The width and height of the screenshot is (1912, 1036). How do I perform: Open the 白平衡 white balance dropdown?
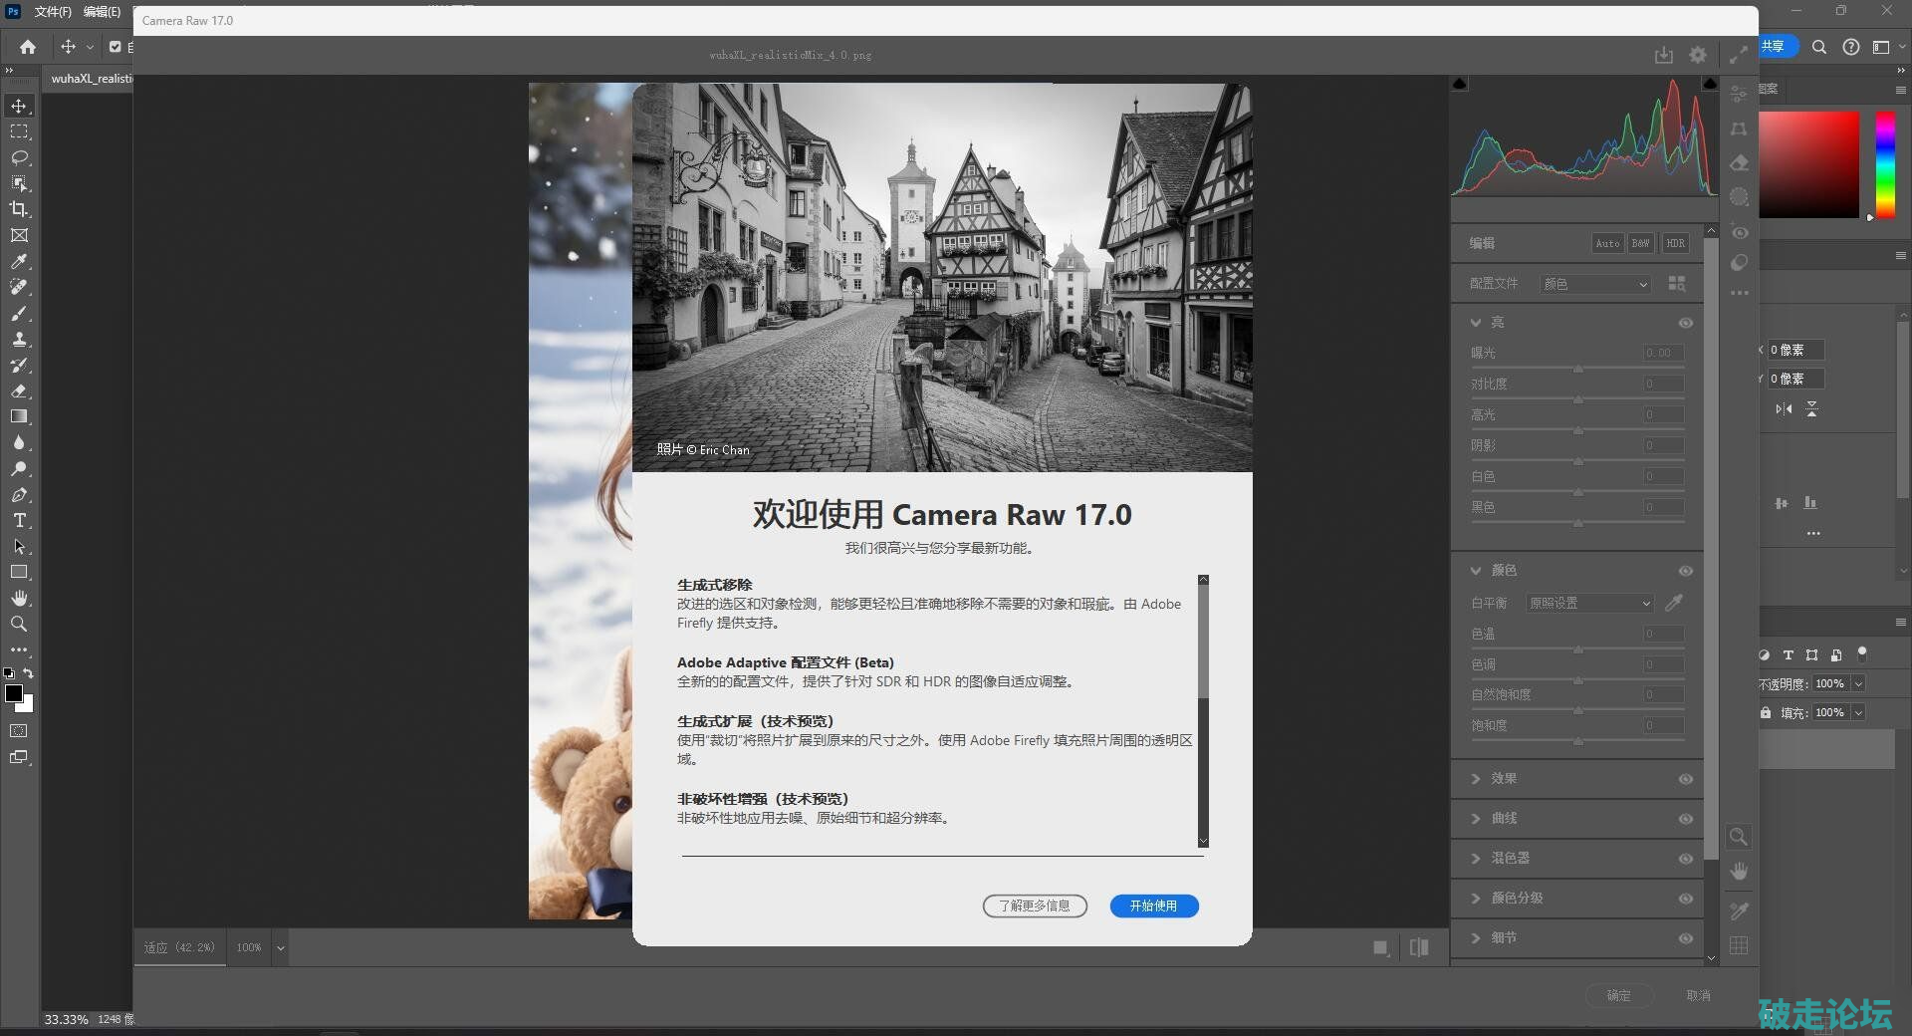coord(1589,604)
